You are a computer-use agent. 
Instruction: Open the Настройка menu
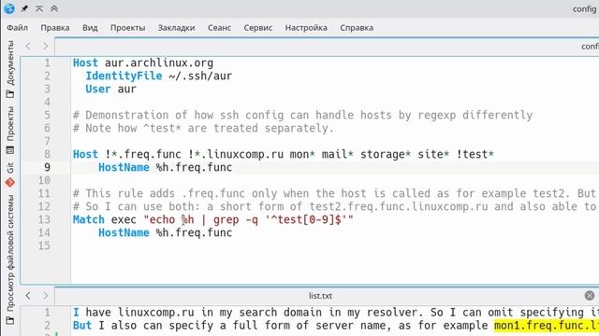click(x=306, y=28)
